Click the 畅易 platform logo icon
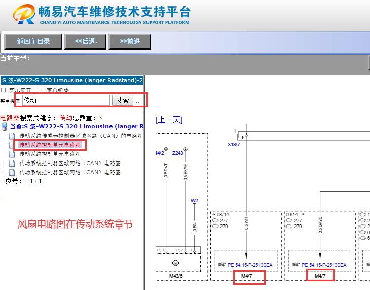The image size is (370, 290). (24, 14)
